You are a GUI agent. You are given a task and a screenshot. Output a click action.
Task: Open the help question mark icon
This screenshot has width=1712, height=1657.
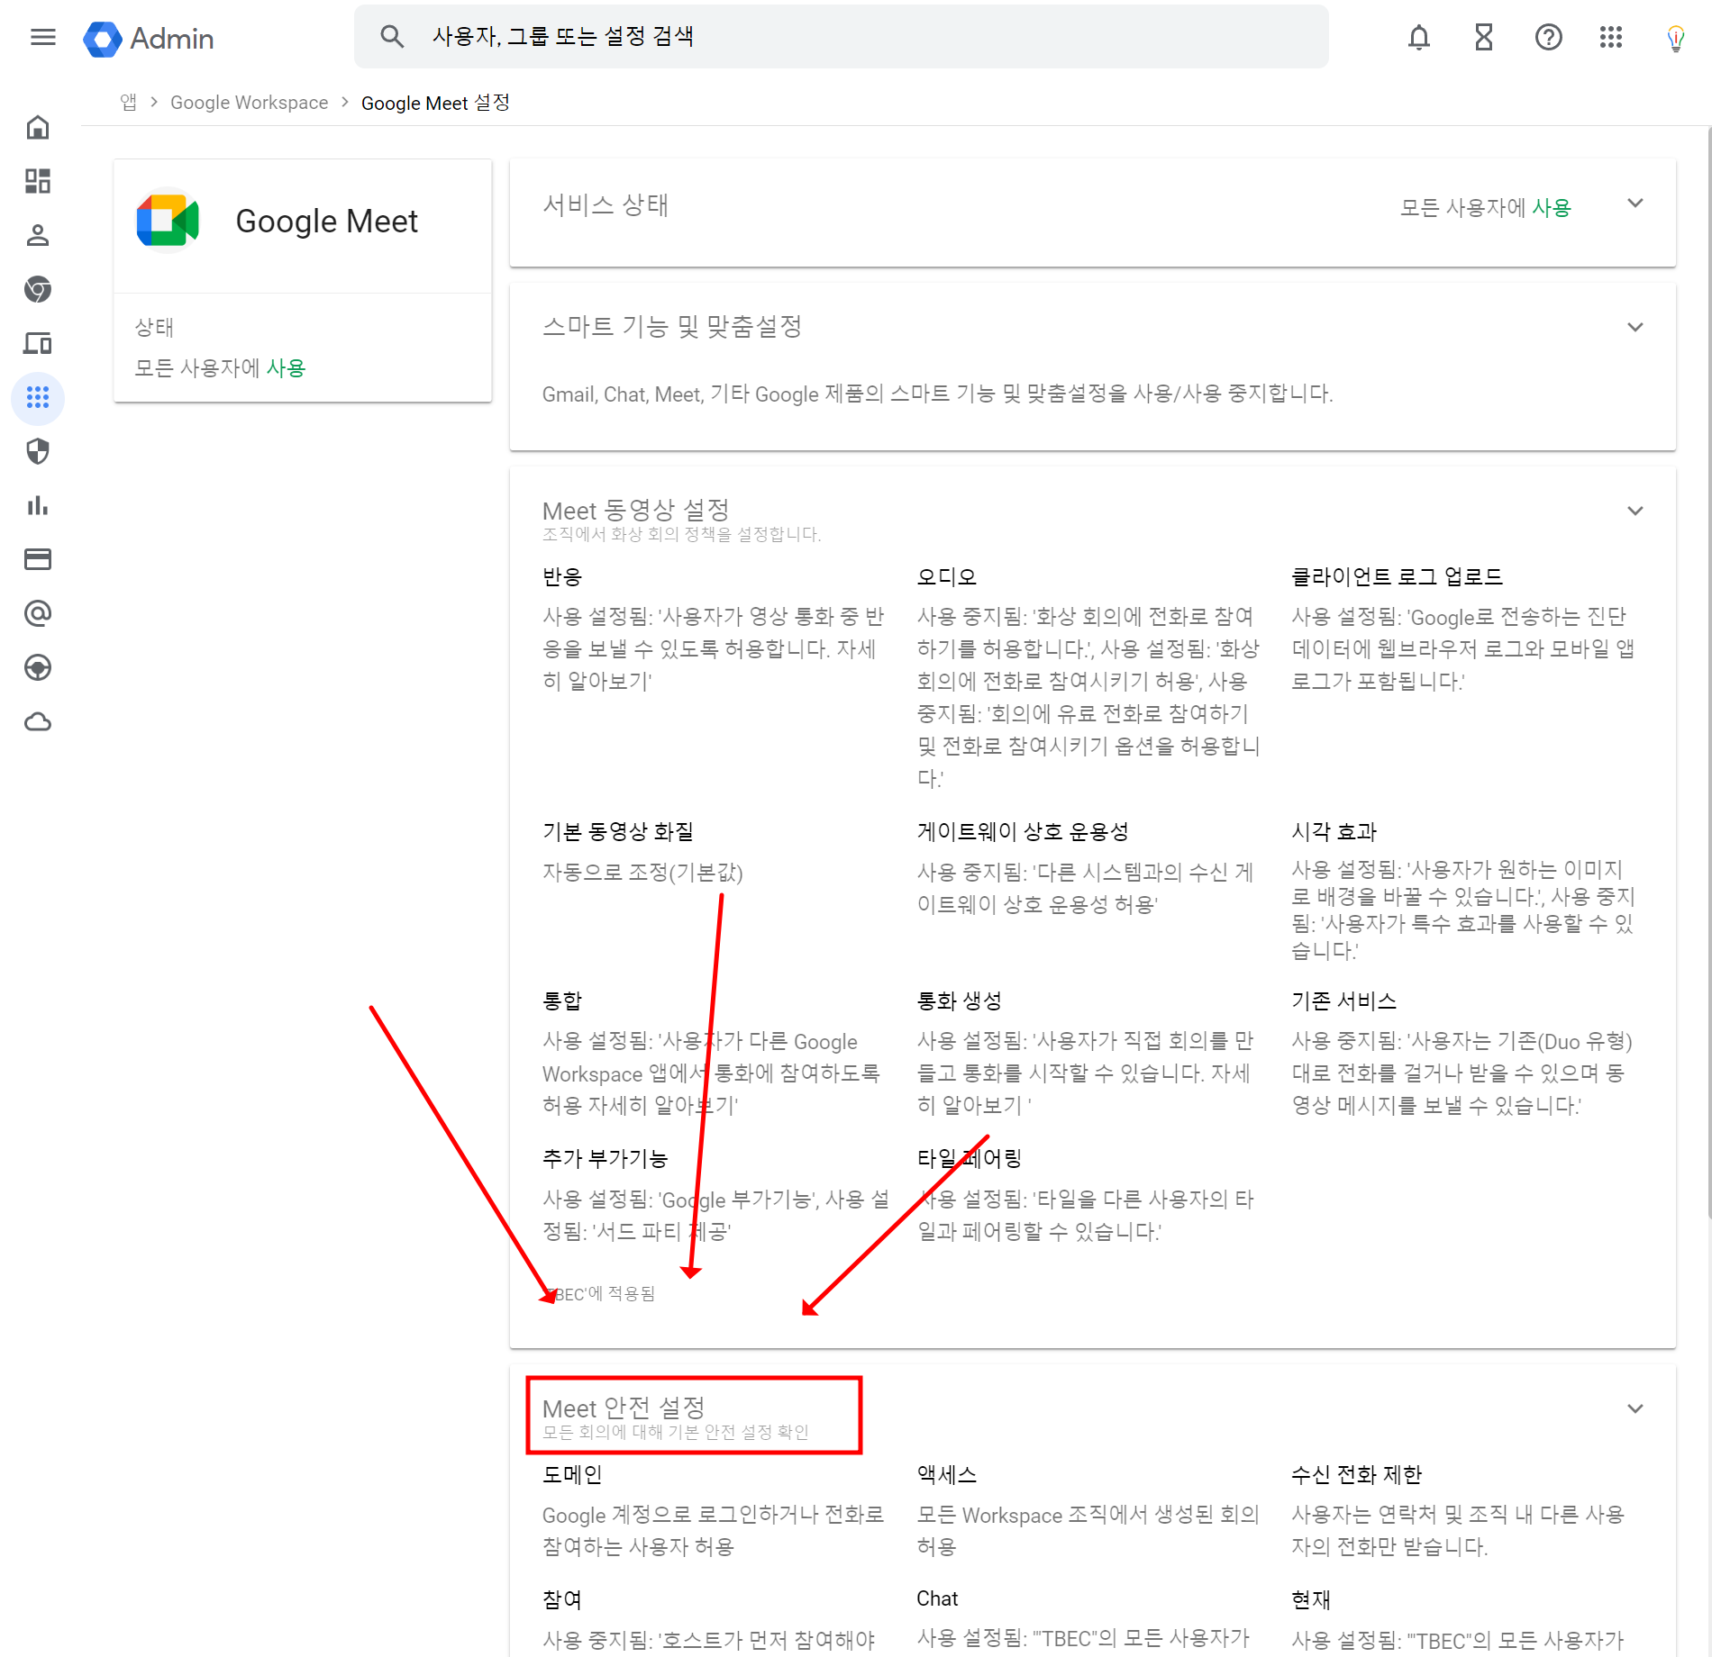tap(1548, 37)
